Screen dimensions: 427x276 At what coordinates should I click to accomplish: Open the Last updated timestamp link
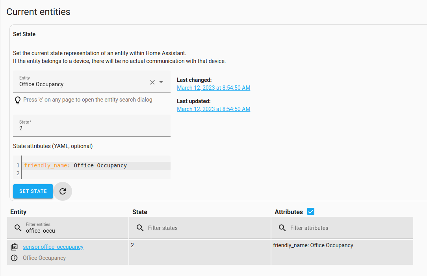213,109
